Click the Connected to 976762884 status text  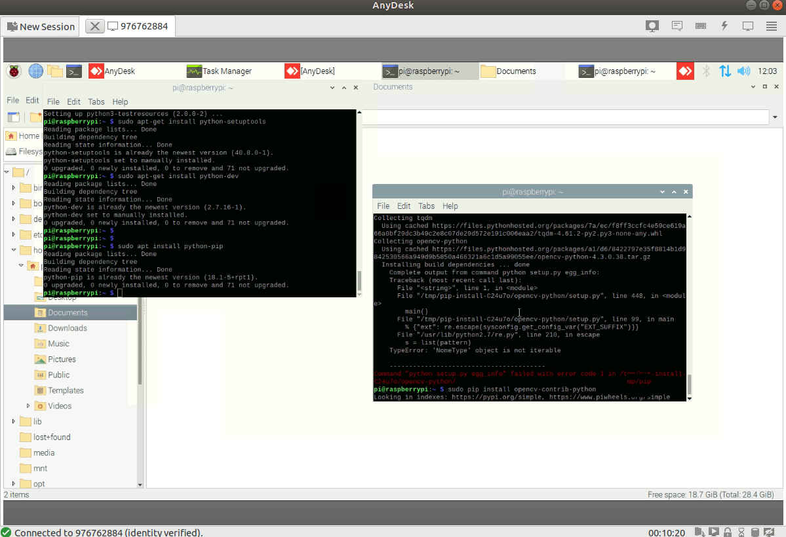pyautogui.click(x=108, y=532)
